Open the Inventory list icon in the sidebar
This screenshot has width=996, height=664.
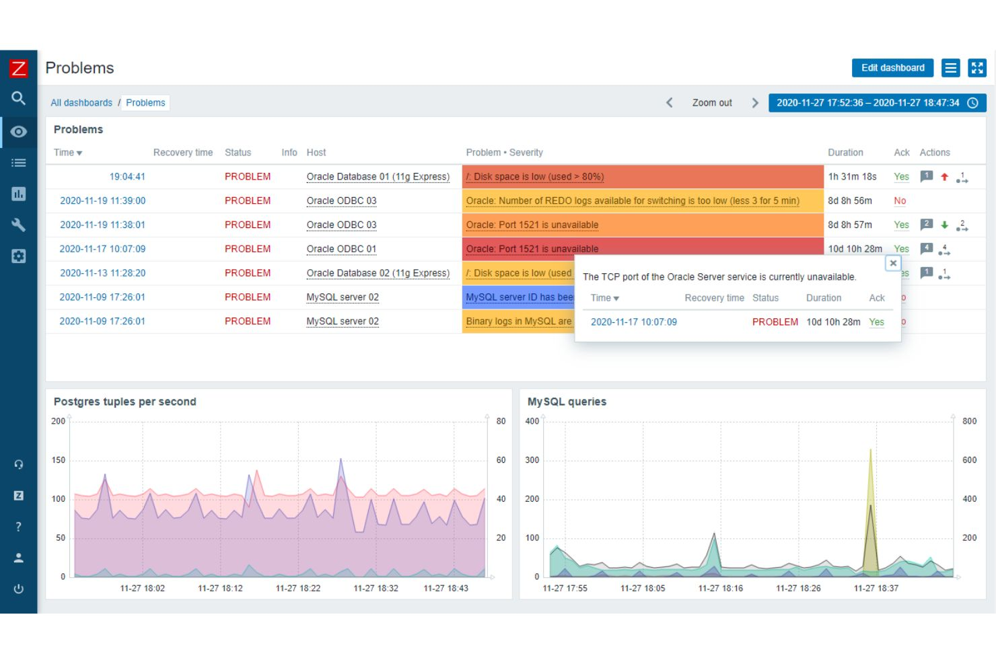coord(18,163)
